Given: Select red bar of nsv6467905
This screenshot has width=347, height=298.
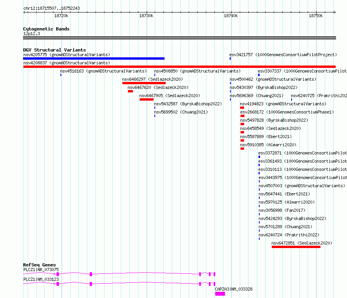Looking at the screenshot, I should 147,99.
